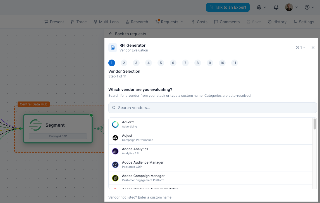
Task: Jump to step 5 in the wizard
Action: tap(161, 63)
